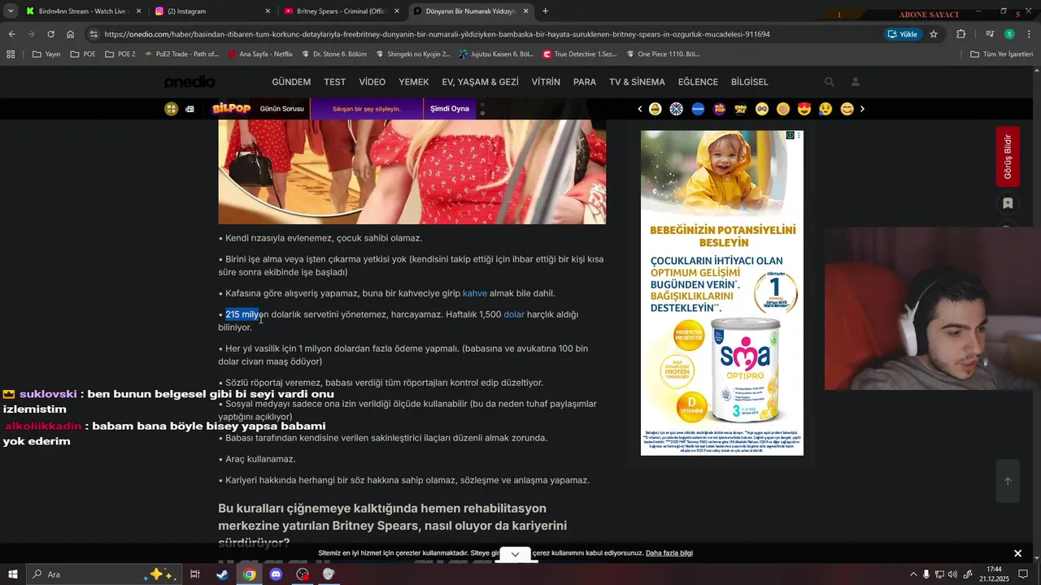This screenshot has height=585, width=1041.
Task: Close the cookie notice banner
Action: (x=1017, y=553)
